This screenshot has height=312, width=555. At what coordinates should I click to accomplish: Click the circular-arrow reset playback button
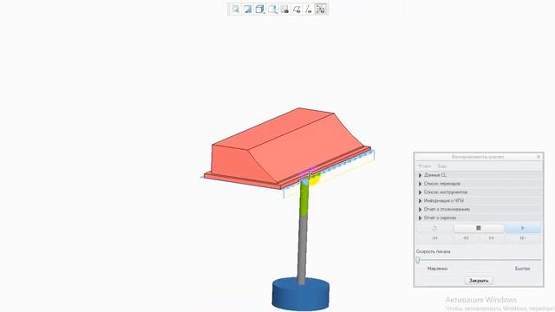click(x=434, y=228)
